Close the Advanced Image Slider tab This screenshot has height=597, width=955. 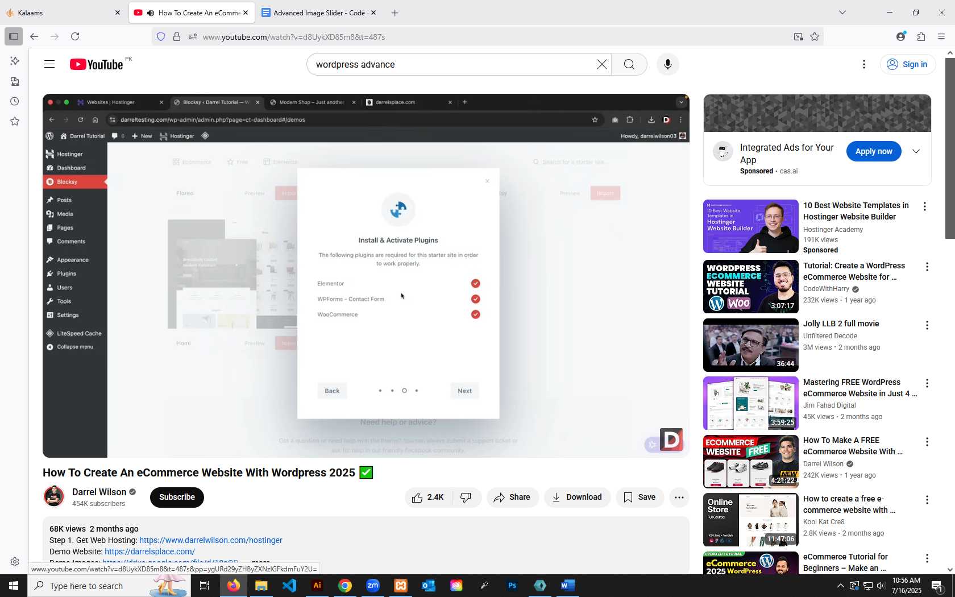coord(373,13)
